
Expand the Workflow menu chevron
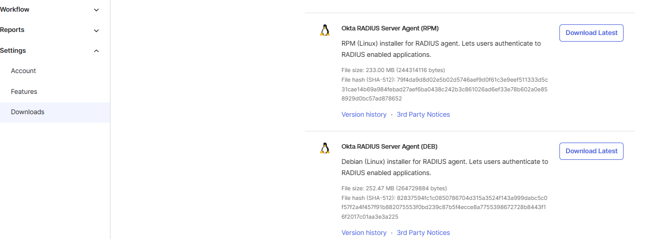coord(97,10)
